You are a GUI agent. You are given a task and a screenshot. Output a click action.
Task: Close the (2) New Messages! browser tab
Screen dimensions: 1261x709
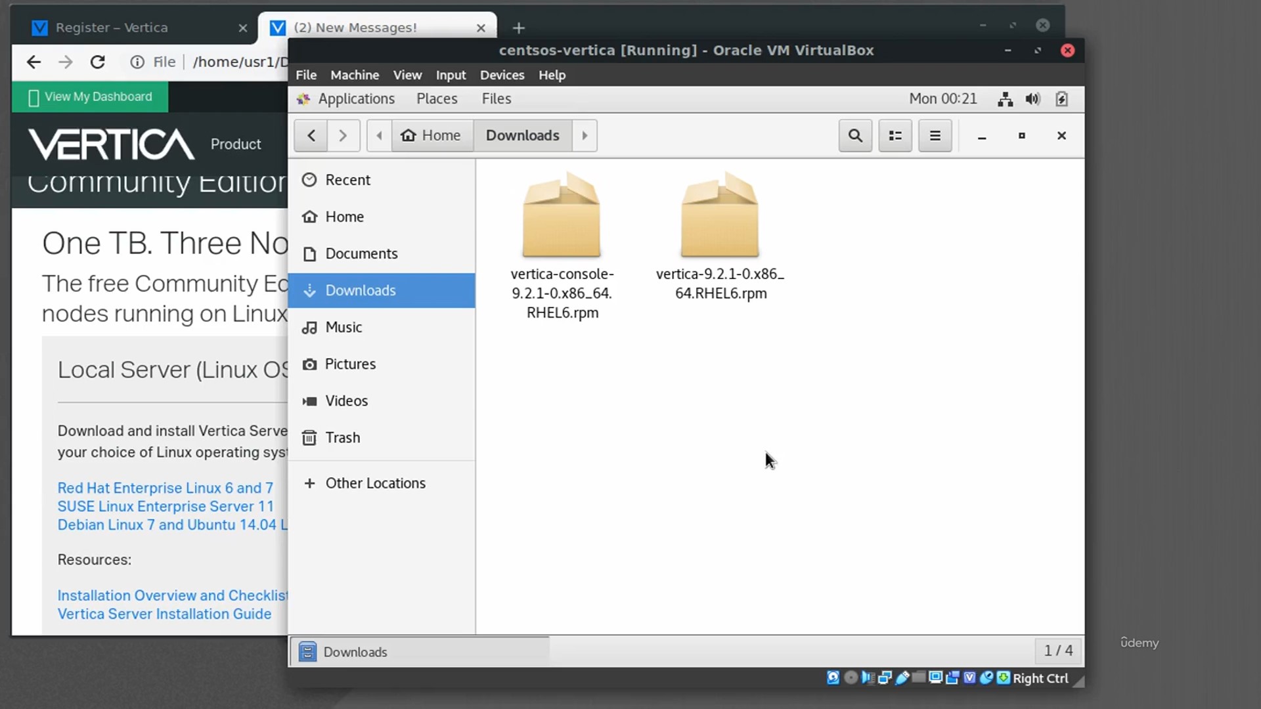(x=481, y=28)
